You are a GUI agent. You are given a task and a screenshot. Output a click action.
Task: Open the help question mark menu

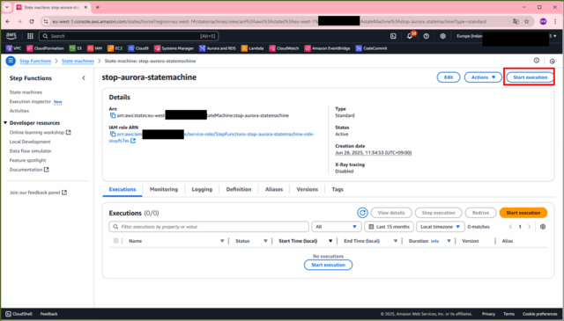427,36
